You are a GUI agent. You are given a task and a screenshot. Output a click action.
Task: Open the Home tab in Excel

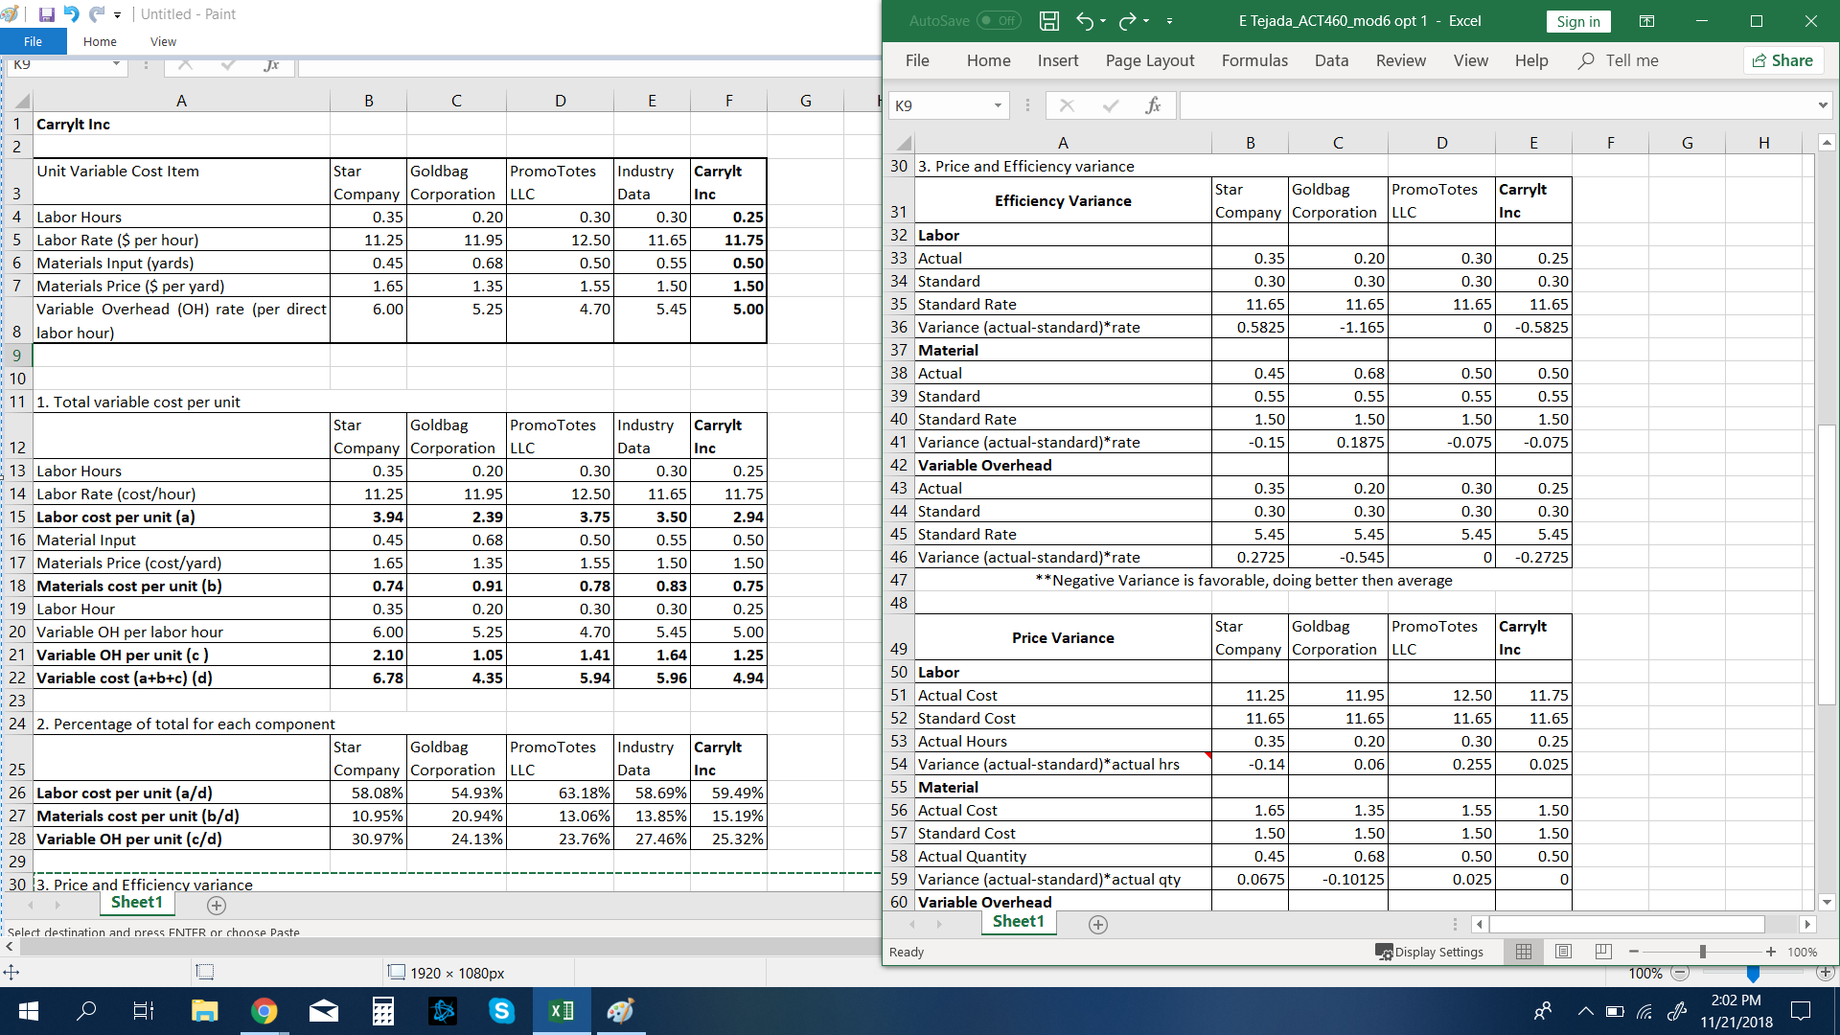click(988, 60)
